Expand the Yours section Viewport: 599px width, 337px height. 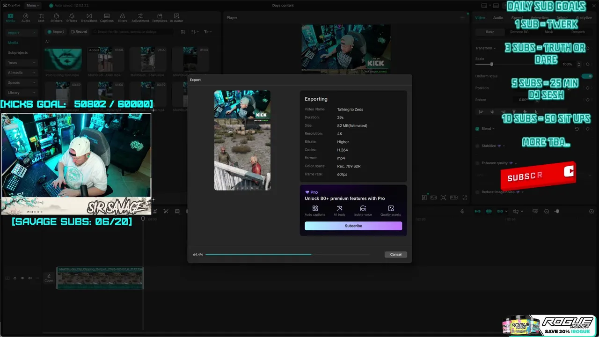coord(34,63)
